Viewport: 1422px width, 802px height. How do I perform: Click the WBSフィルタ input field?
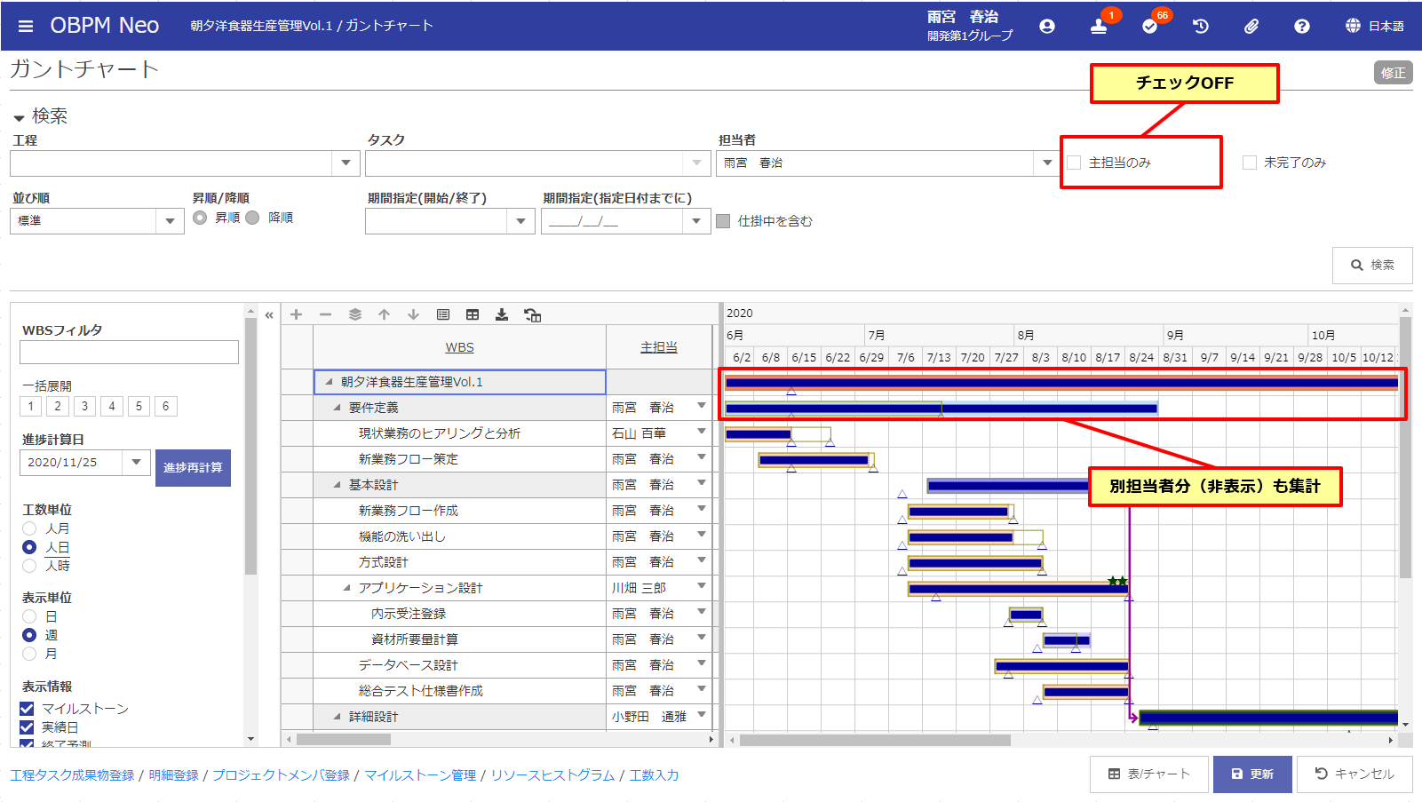[129, 353]
